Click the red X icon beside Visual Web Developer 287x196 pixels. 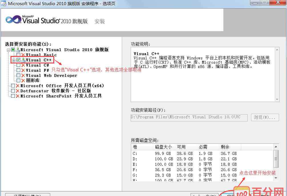click(x=23, y=75)
